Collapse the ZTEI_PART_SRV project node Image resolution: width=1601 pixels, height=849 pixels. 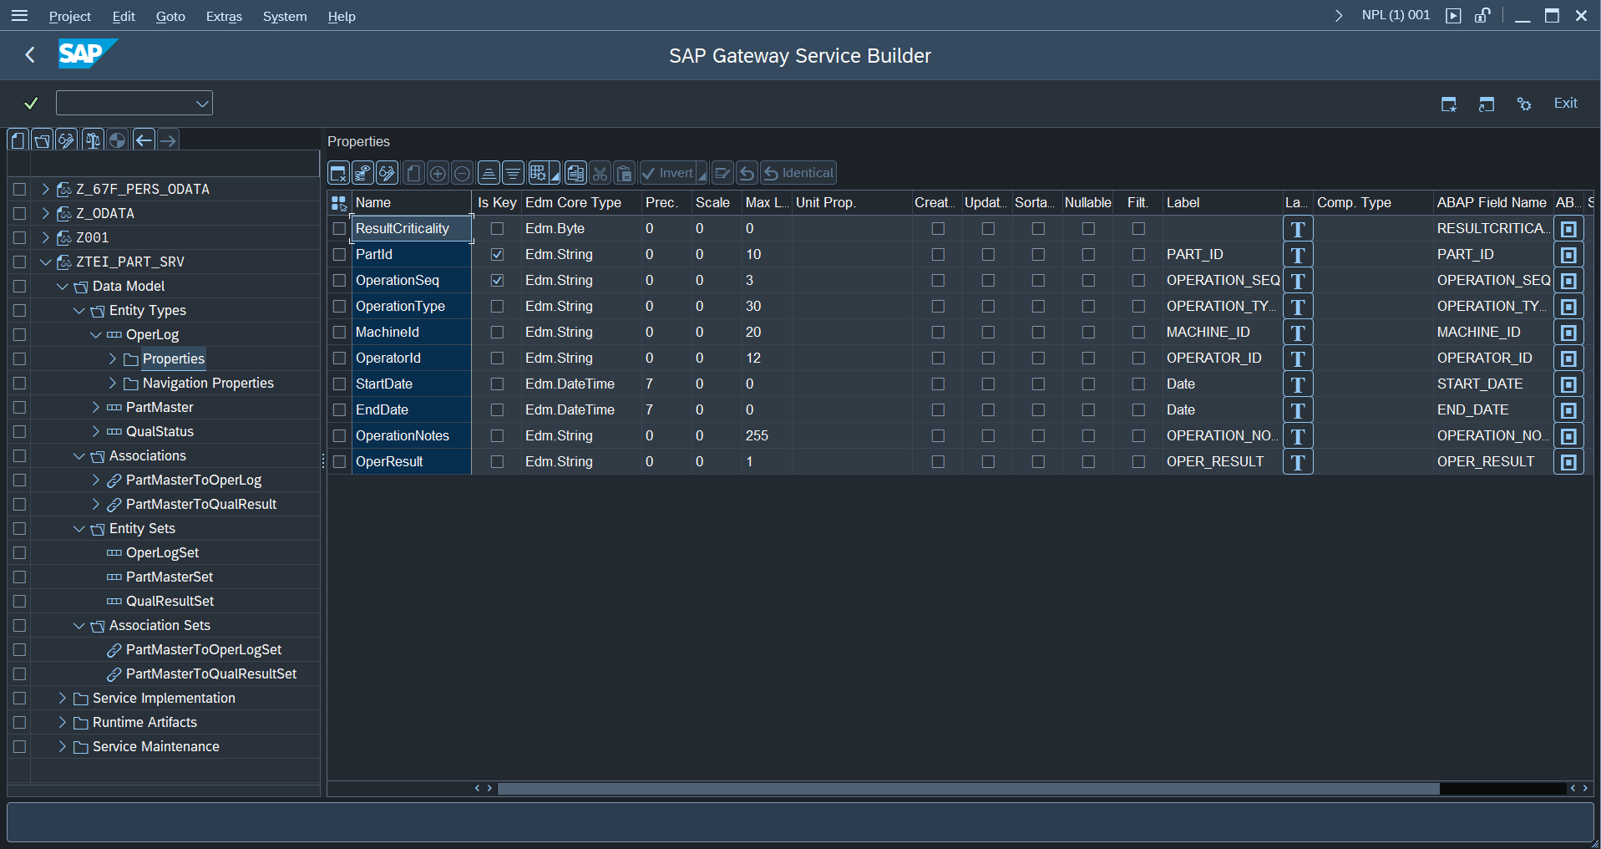click(46, 262)
